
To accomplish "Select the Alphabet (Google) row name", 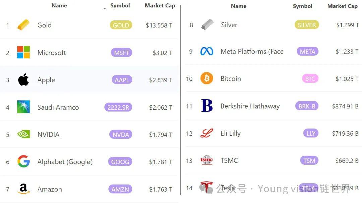I will tap(65, 162).
